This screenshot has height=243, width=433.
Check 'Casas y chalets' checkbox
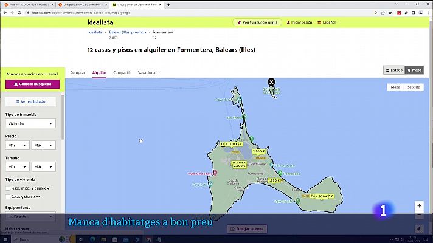8,197
